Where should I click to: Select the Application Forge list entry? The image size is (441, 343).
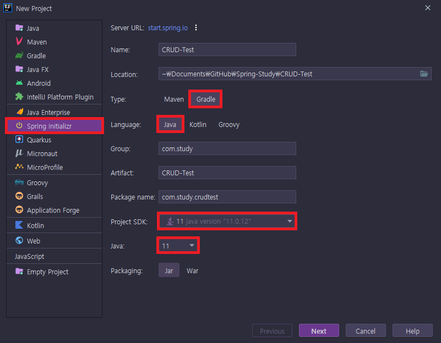coord(54,210)
